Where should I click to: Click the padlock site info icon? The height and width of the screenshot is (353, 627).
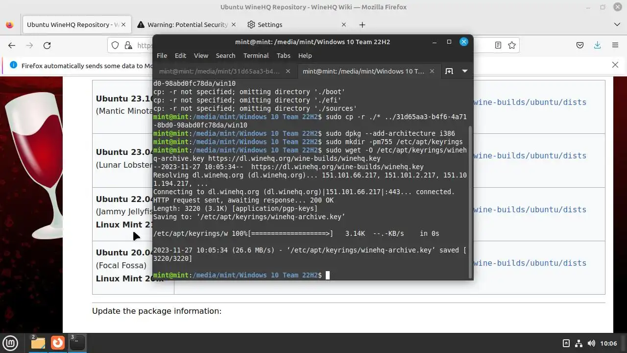pyautogui.click(x=128, y=45)
